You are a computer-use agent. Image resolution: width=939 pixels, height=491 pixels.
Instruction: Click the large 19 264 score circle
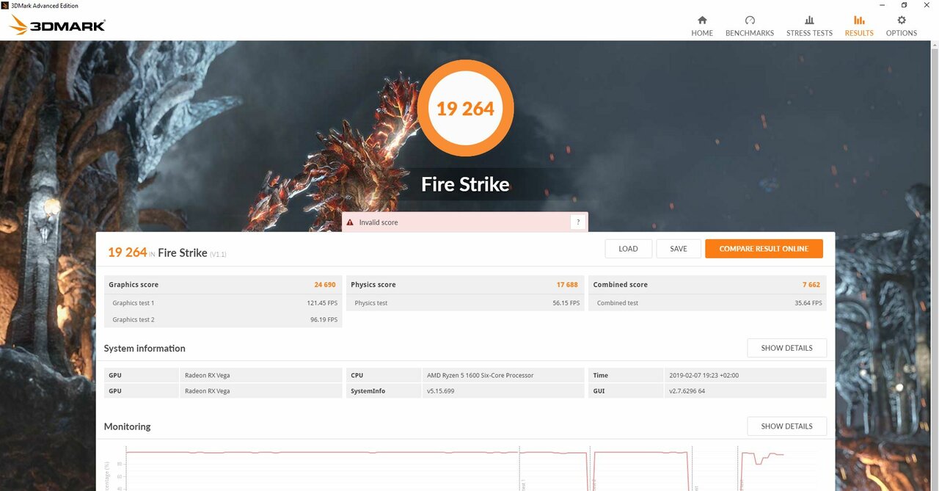point(465,109)
